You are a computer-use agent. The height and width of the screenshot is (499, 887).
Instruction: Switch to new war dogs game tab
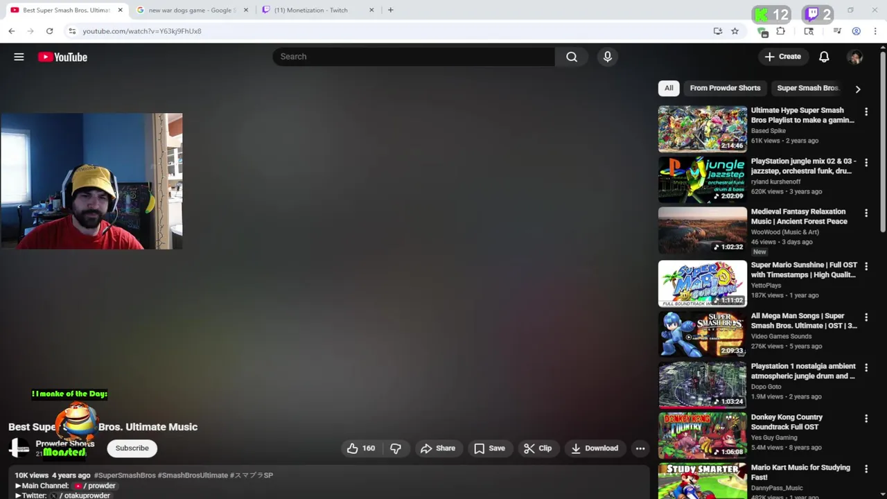(x=192, y=10)
